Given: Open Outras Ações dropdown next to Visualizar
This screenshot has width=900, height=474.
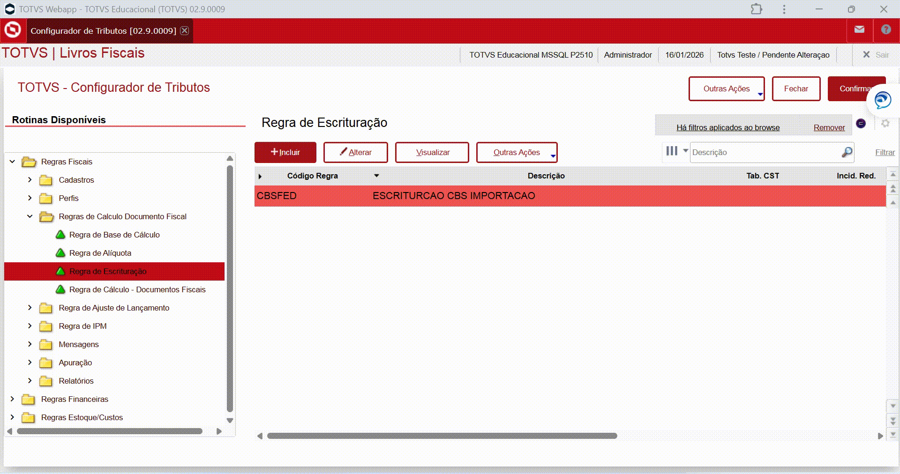Looking at the screenshot, I should tap(517, 152).
